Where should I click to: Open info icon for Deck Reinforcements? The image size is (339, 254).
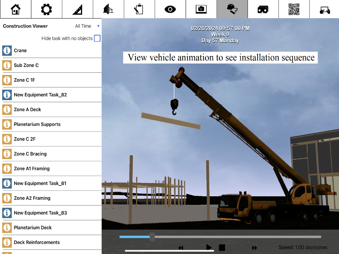[7, 242]
